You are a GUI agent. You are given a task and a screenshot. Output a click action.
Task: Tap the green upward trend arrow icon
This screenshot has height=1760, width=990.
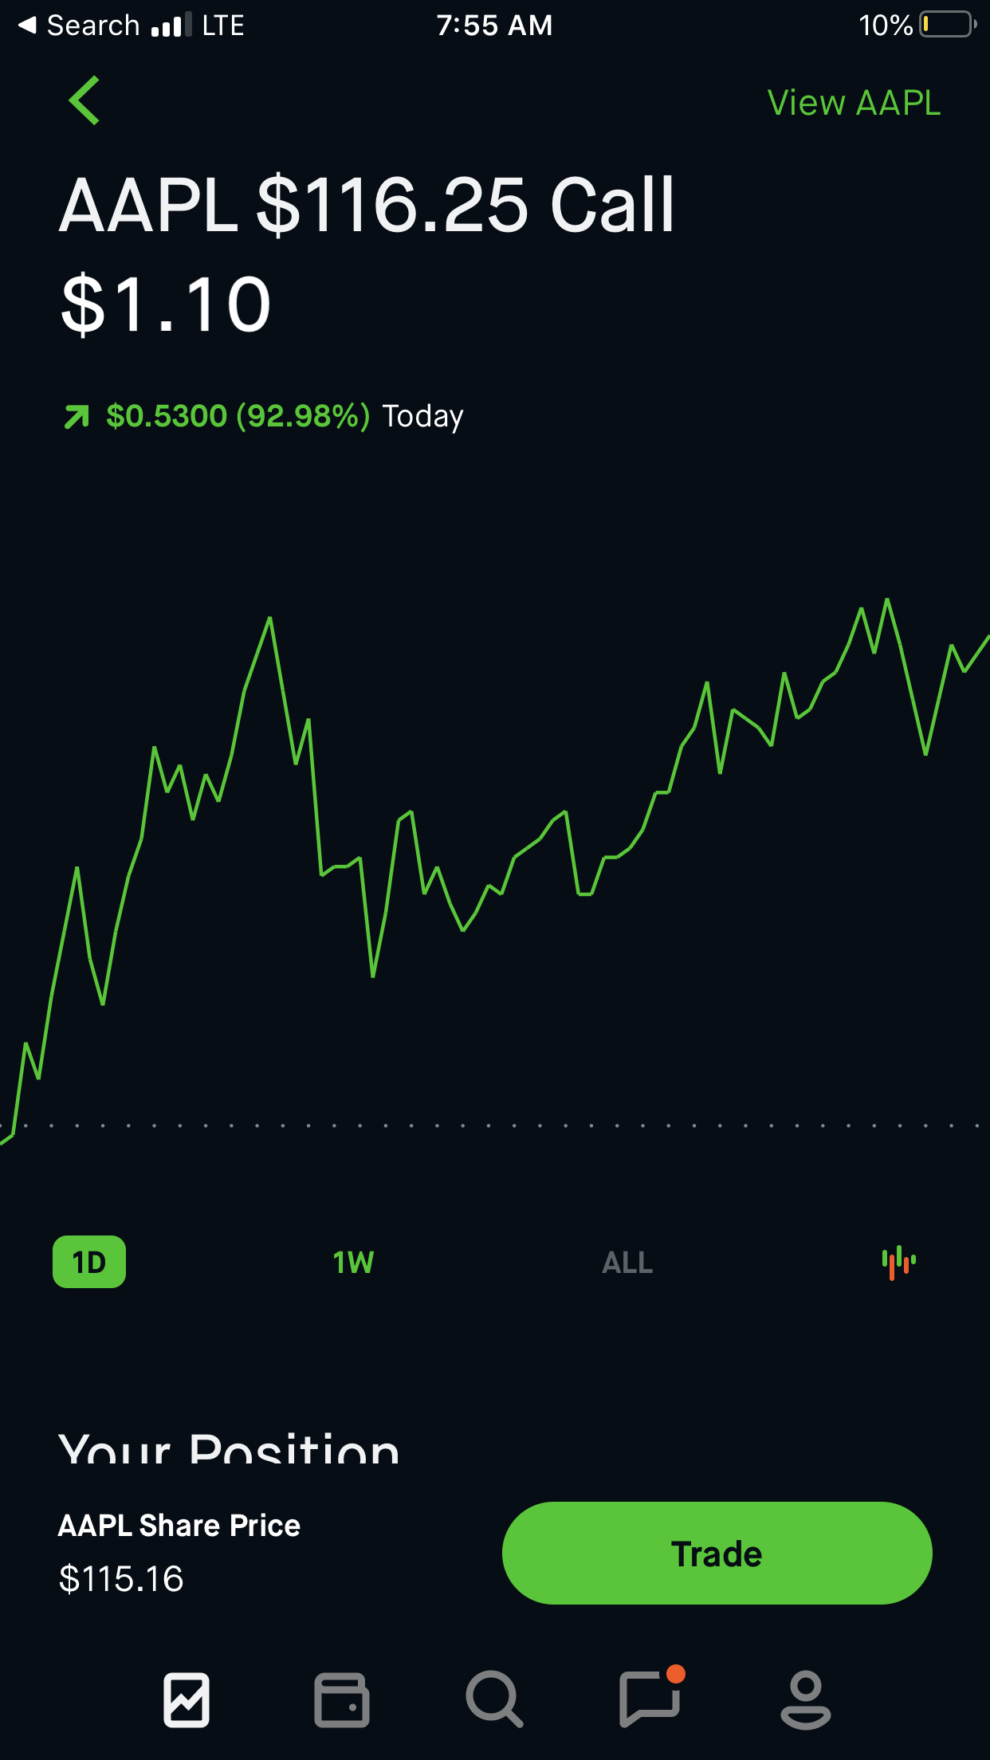(77, 416)
